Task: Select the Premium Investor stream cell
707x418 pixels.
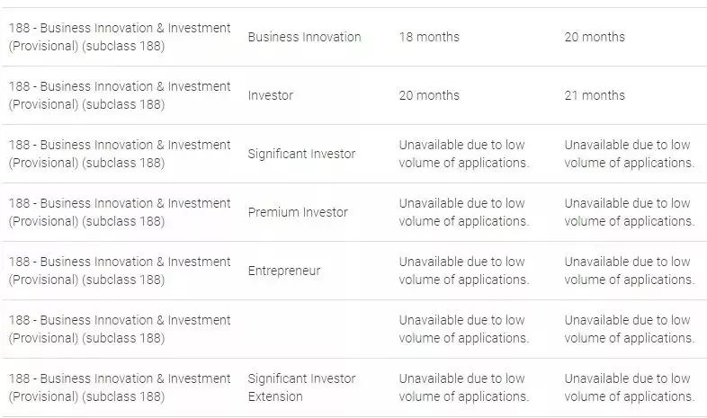Action: (298, 212)
